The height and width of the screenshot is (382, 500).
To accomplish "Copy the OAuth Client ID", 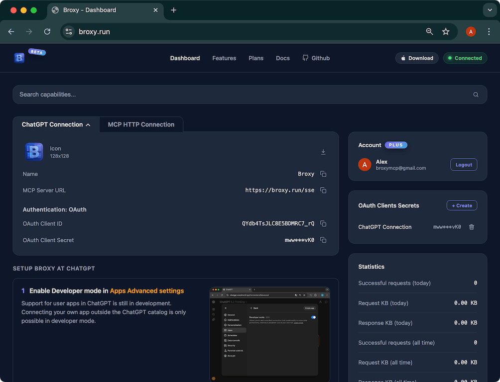I will point(323,223).
